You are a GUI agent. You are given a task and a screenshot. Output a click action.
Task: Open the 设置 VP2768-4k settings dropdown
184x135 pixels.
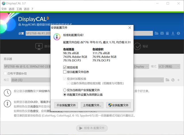point(89,33)
